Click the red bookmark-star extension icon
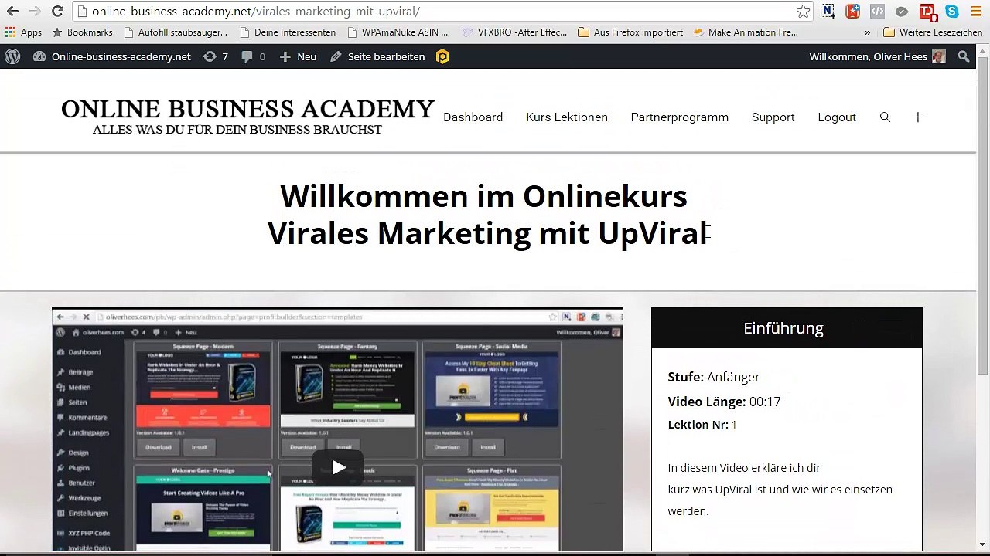990x556 pixels. point(852,12)
